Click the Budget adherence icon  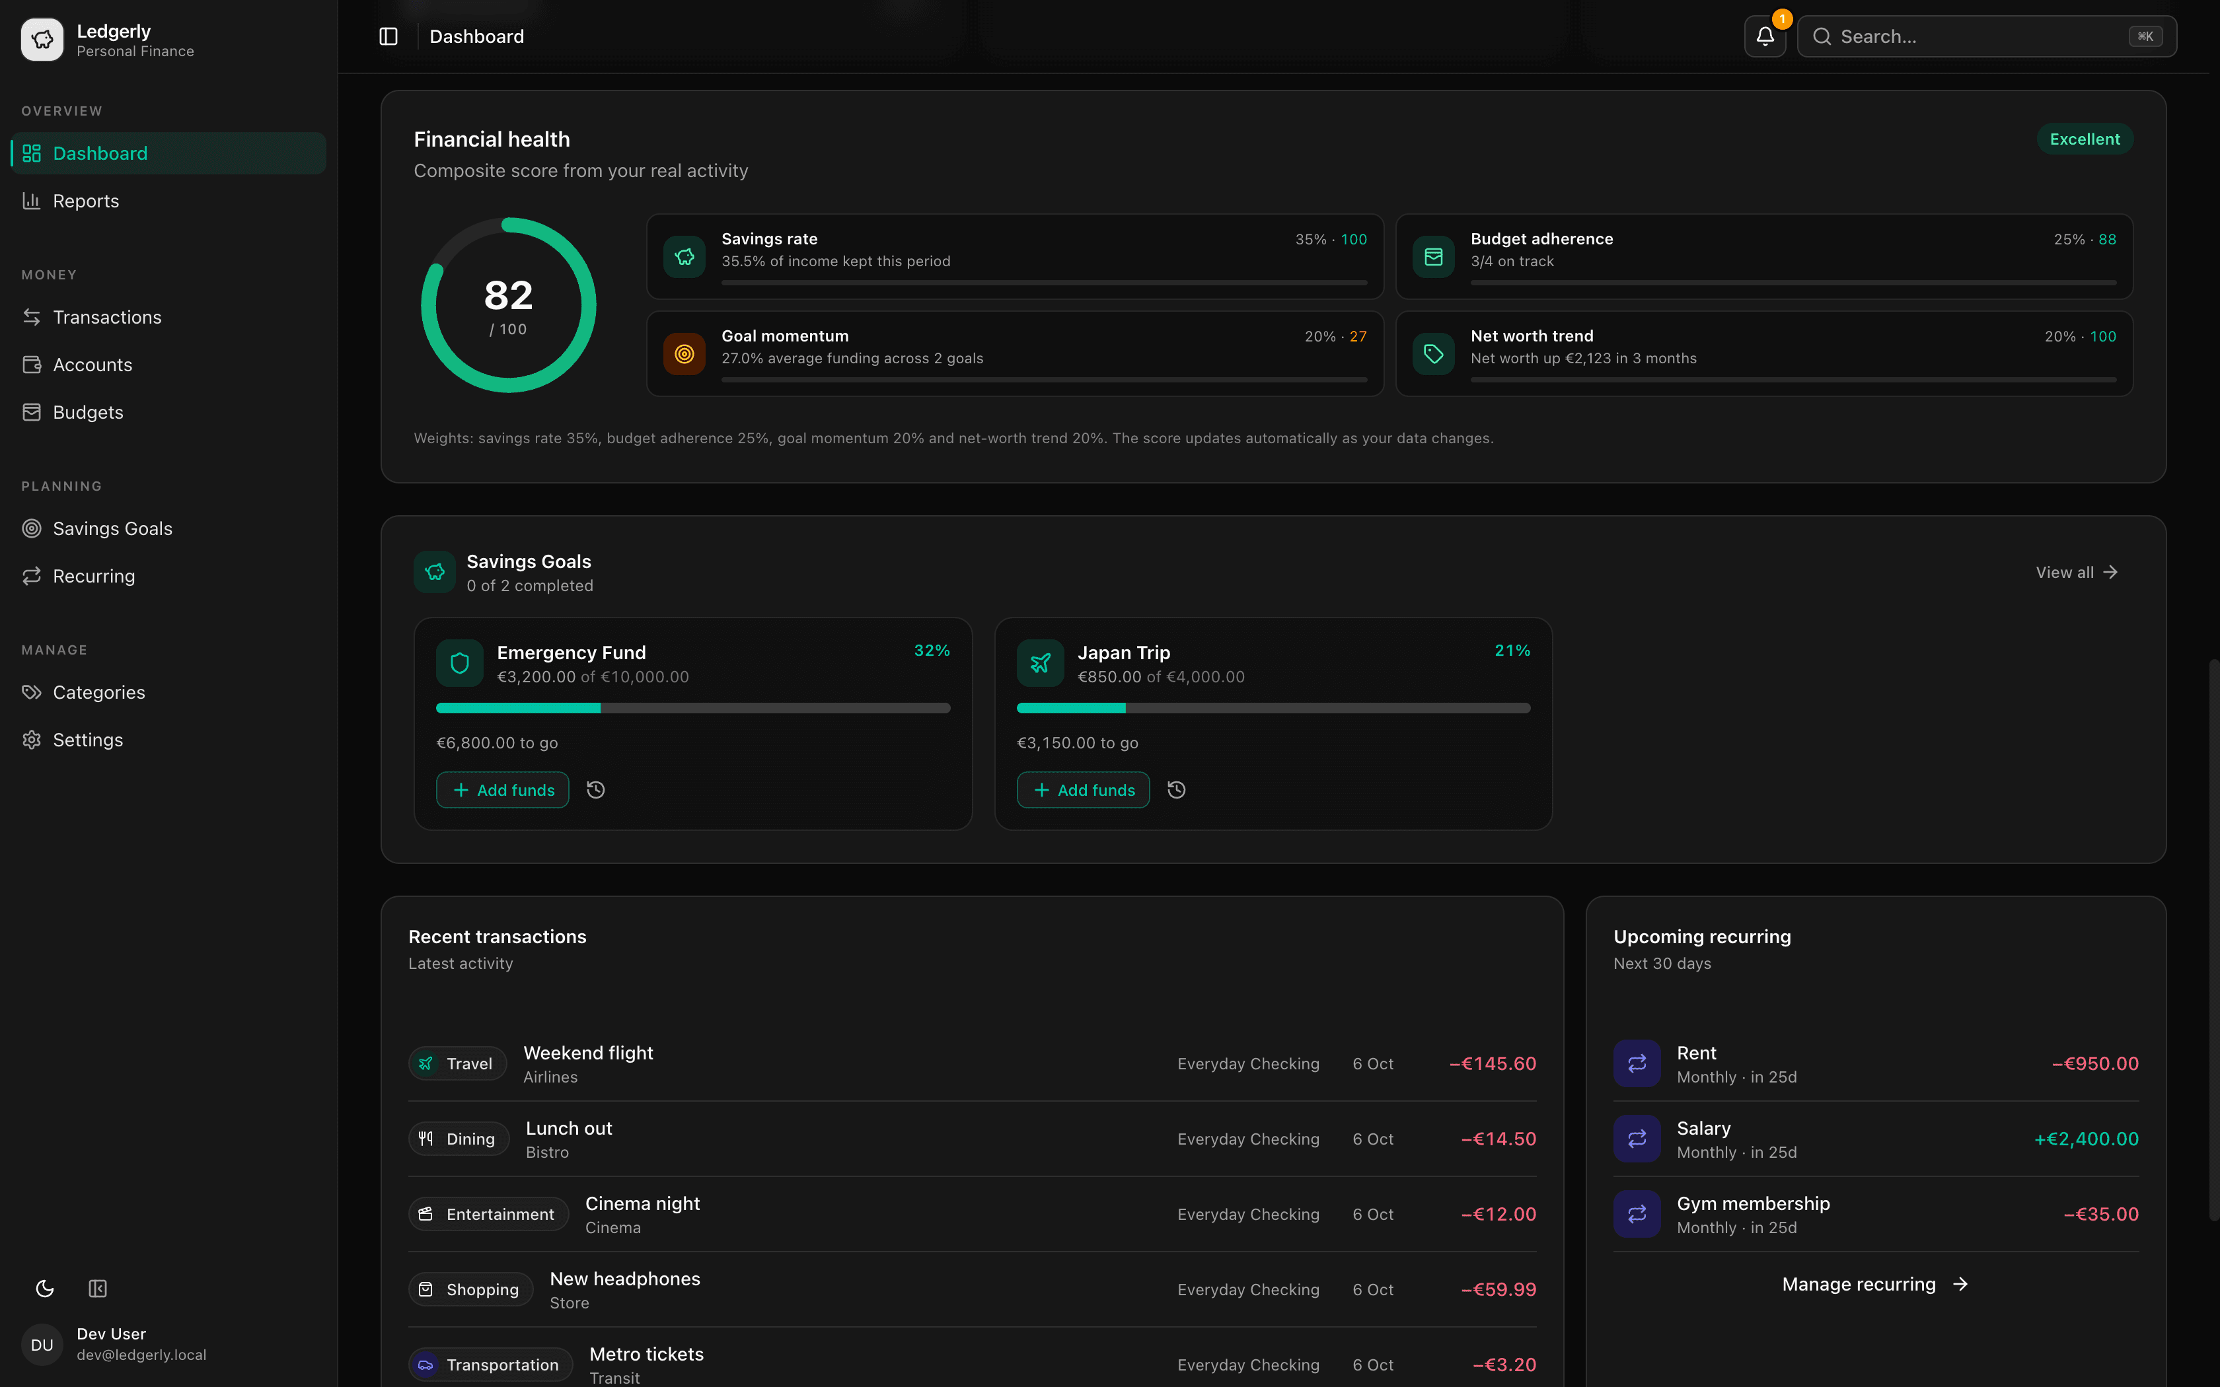click(x=1433, y=257)
